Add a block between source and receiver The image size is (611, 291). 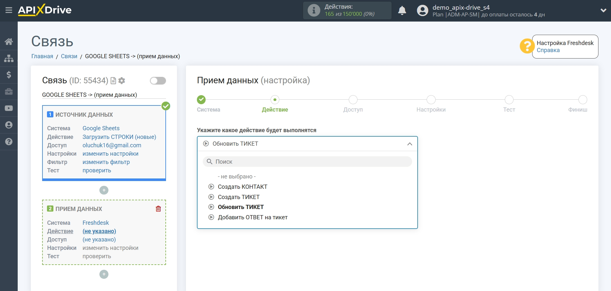(x=104, y=190)
